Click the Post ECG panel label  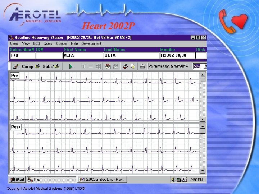click(x=16, y=127)
